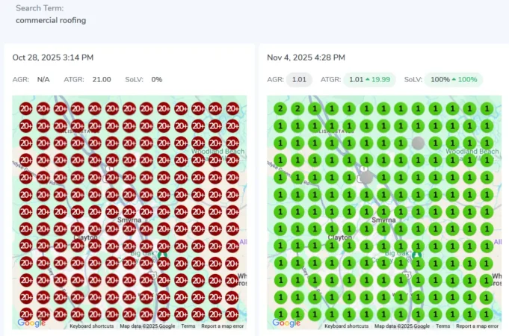This screenshot has height=336, width=509.
Task: Click the SoLV 100% badge
Action: [453, 79]
